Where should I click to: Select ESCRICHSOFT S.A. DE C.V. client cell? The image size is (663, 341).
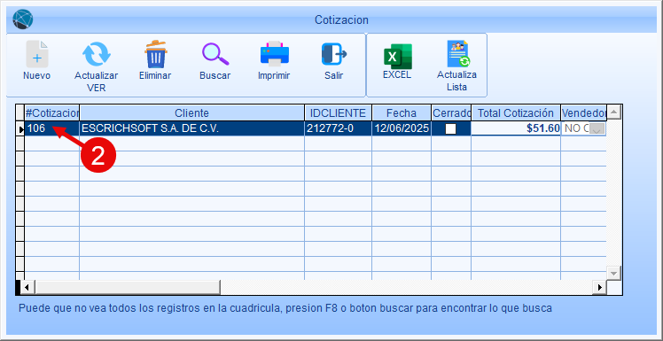[x=192, y=129]
